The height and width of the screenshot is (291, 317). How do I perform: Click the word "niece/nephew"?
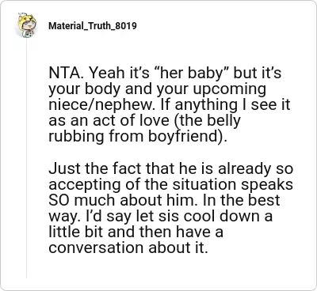pyautogui.click(x=102, y=105)
